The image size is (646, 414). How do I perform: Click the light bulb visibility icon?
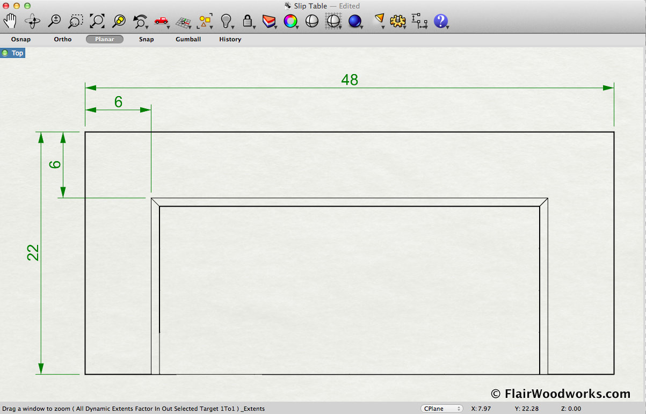click(227, 21)
